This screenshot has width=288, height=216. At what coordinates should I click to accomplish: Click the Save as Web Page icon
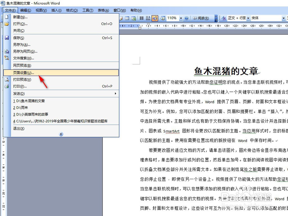(x=7, y=52)
